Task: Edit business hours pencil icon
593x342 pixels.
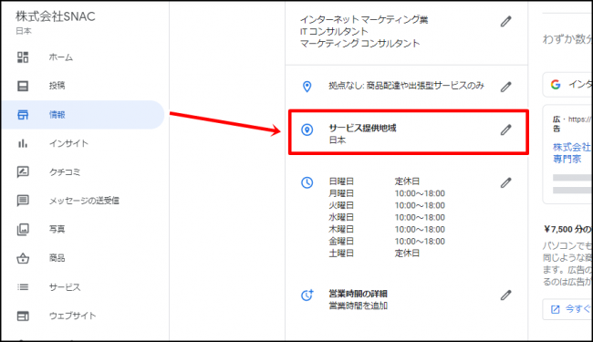Action: [x=505, y=183]
